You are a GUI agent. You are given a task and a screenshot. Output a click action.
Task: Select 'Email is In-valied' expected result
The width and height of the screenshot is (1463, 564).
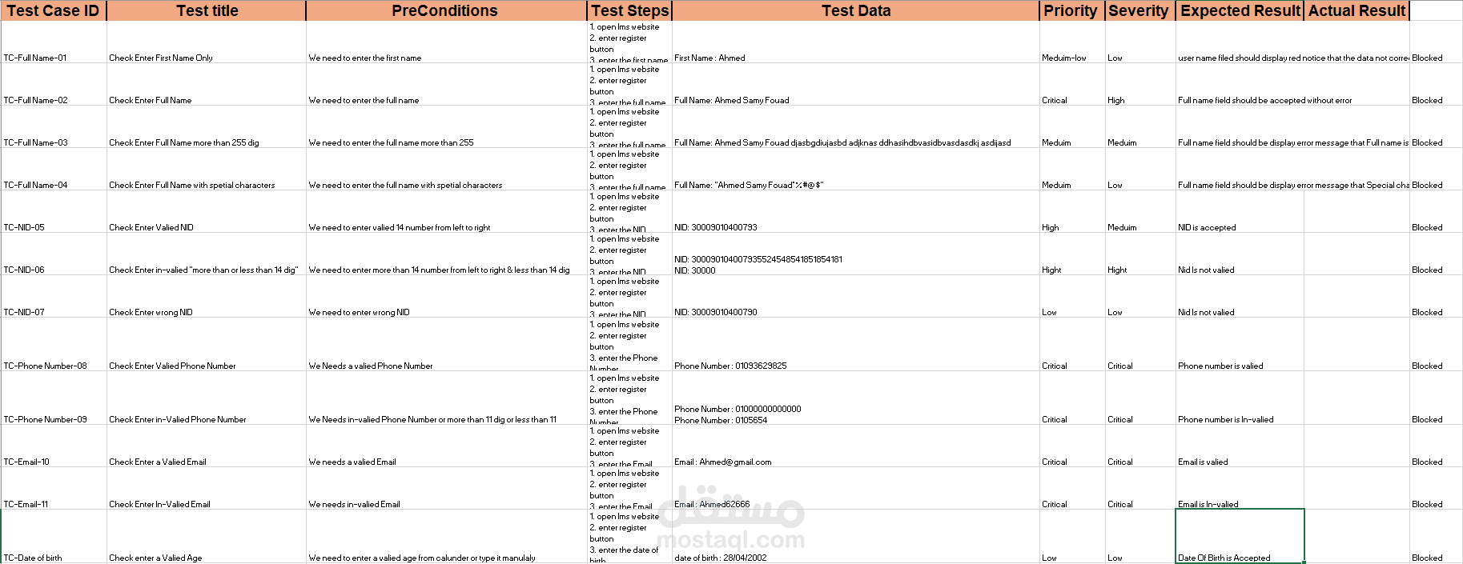click(1240, 489)
